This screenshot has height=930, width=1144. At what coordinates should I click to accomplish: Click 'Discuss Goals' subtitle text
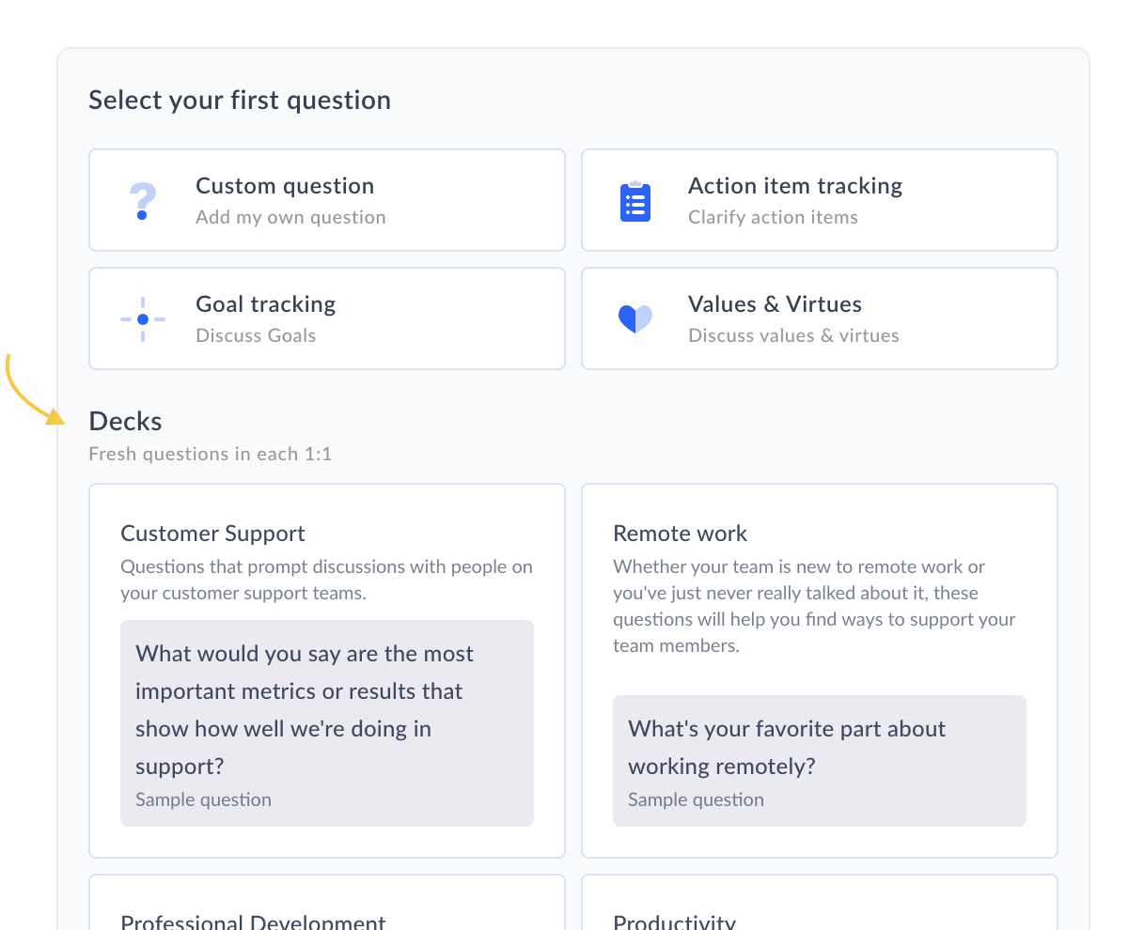[x=256, y=335]
